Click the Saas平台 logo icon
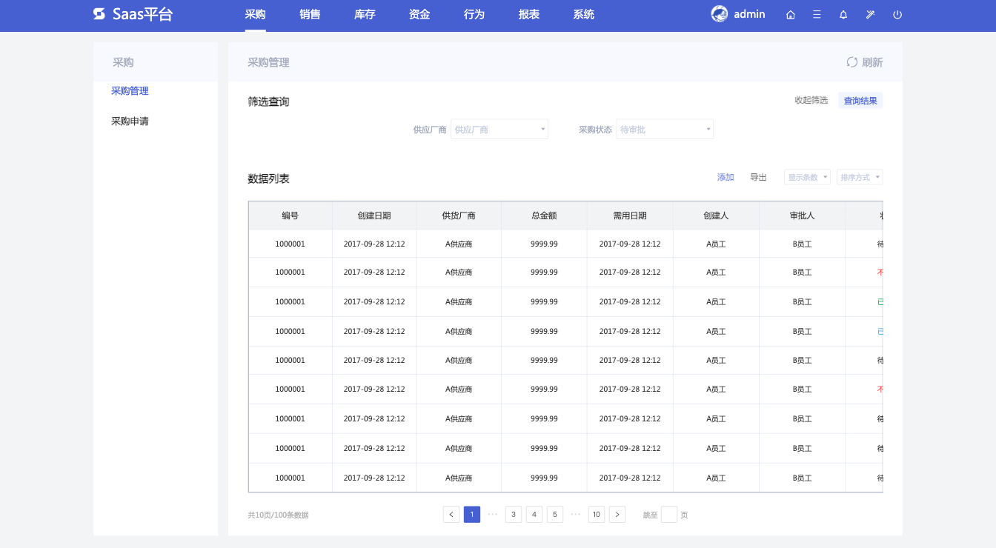The width and height of the screenshot is (996, 548). [99, 14]
